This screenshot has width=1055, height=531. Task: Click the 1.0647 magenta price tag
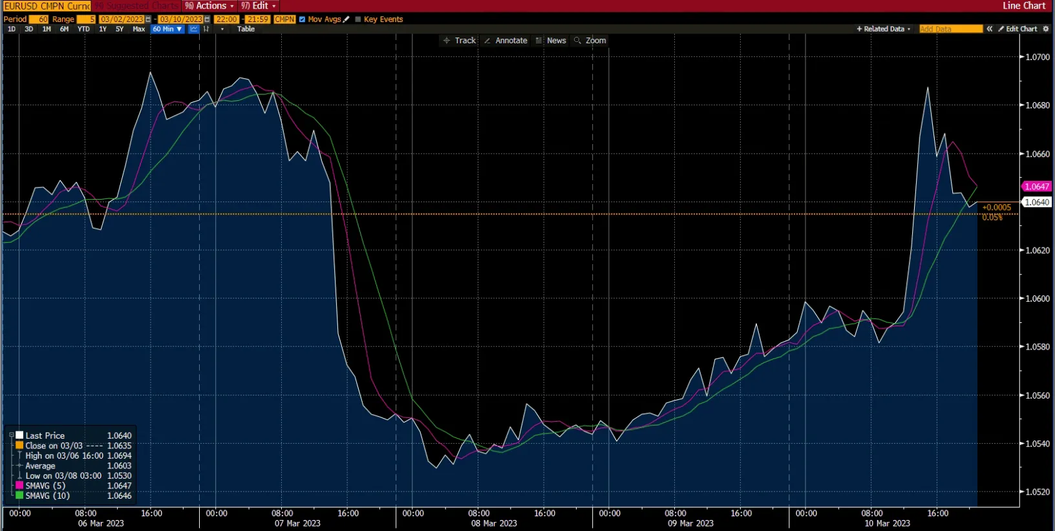coord(1037,187)
